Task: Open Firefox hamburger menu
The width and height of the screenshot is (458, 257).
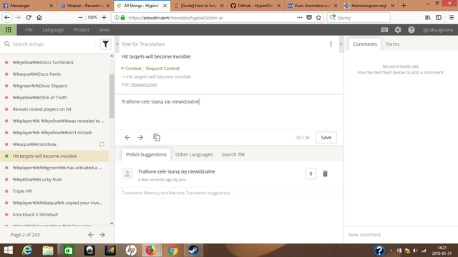Action: [x=452, y=17]
